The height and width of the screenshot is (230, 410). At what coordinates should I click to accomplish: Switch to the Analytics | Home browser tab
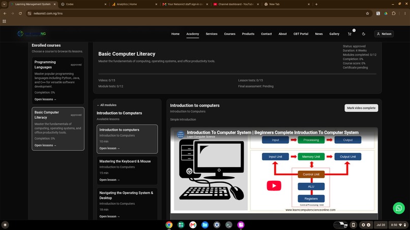[134, 4]
